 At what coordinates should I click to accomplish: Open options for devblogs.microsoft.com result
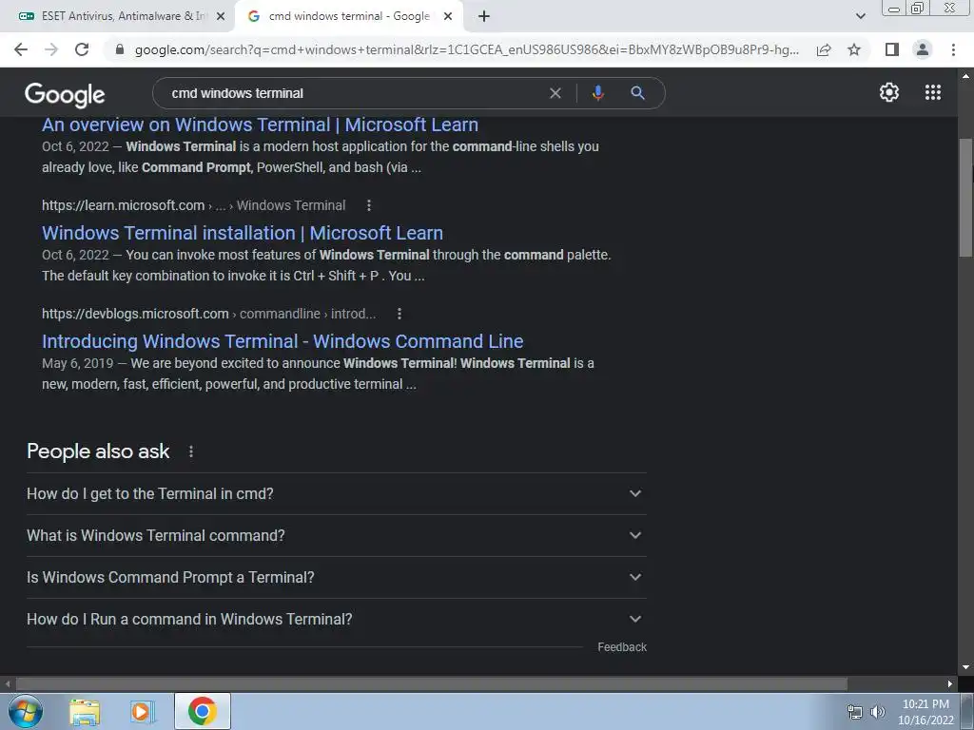tap(399, 314)
